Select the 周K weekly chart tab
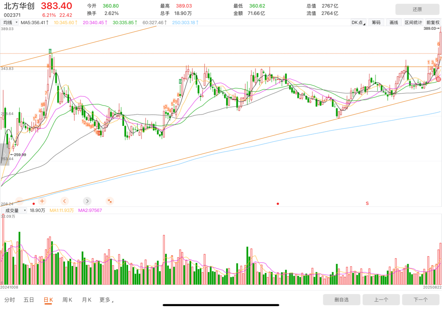This screenshot has height=309, width=442. coord(68,300)
